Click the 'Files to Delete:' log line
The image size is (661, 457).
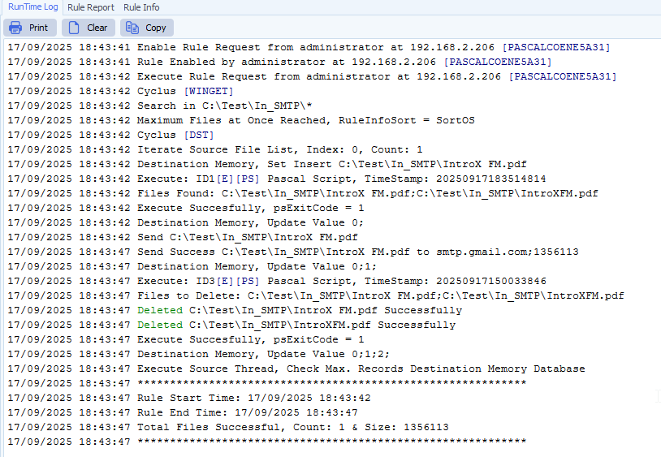pos(316,295)
